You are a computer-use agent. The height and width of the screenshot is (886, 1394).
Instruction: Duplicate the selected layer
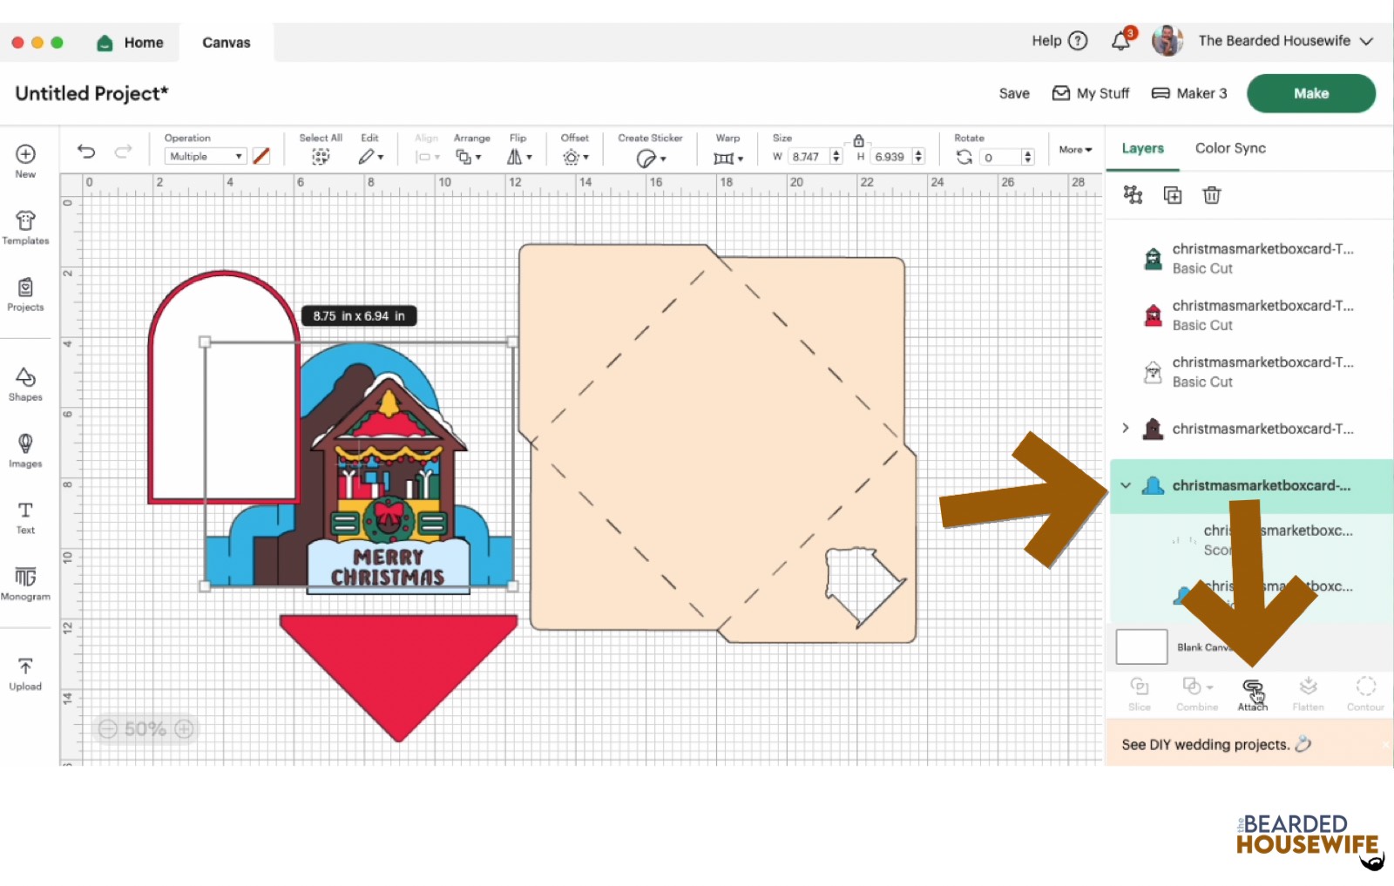point(1173,195)
